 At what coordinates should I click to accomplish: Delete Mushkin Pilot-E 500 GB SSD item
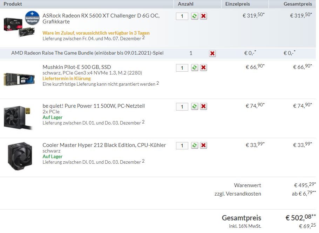[x=203, y=68]
